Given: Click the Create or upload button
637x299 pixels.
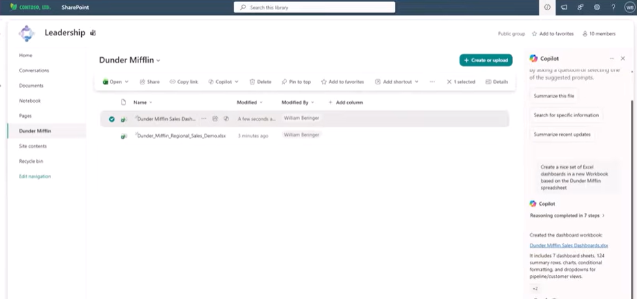Looking at the screenshot, I should pos(486,60).
